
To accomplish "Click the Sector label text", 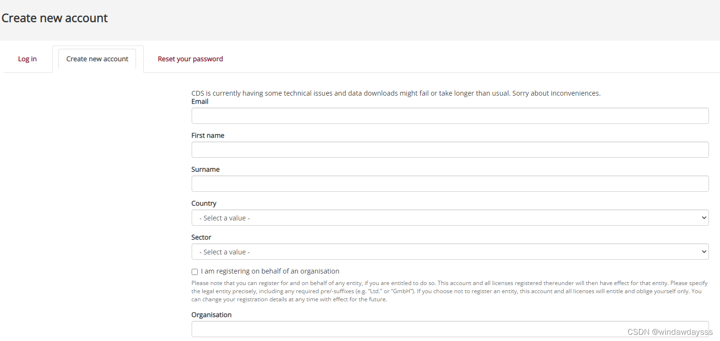I will pyautogui.click(x=201, y=237).
